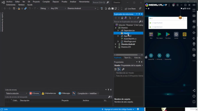Open the Debug configuration dropdown
The image size is (198, 111).
pyautogui.click(x=45, y=8)
